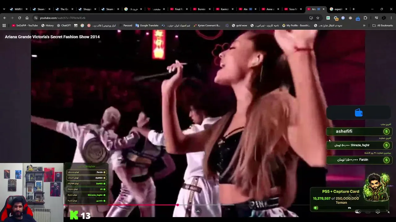Switch to the MARVEL Steam tab
The height and width of the screenshot is (222, 396).
[18, 9]
